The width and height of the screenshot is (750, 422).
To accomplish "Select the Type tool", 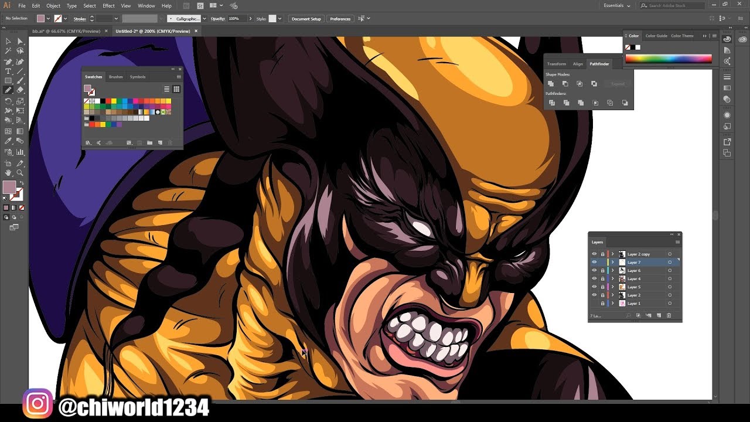I will [8, 71].
